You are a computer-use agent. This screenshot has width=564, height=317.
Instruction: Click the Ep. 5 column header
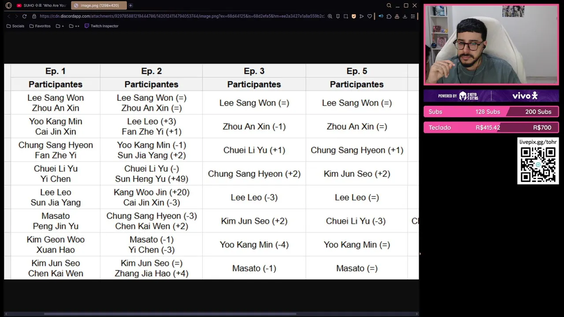coord(357,71)
